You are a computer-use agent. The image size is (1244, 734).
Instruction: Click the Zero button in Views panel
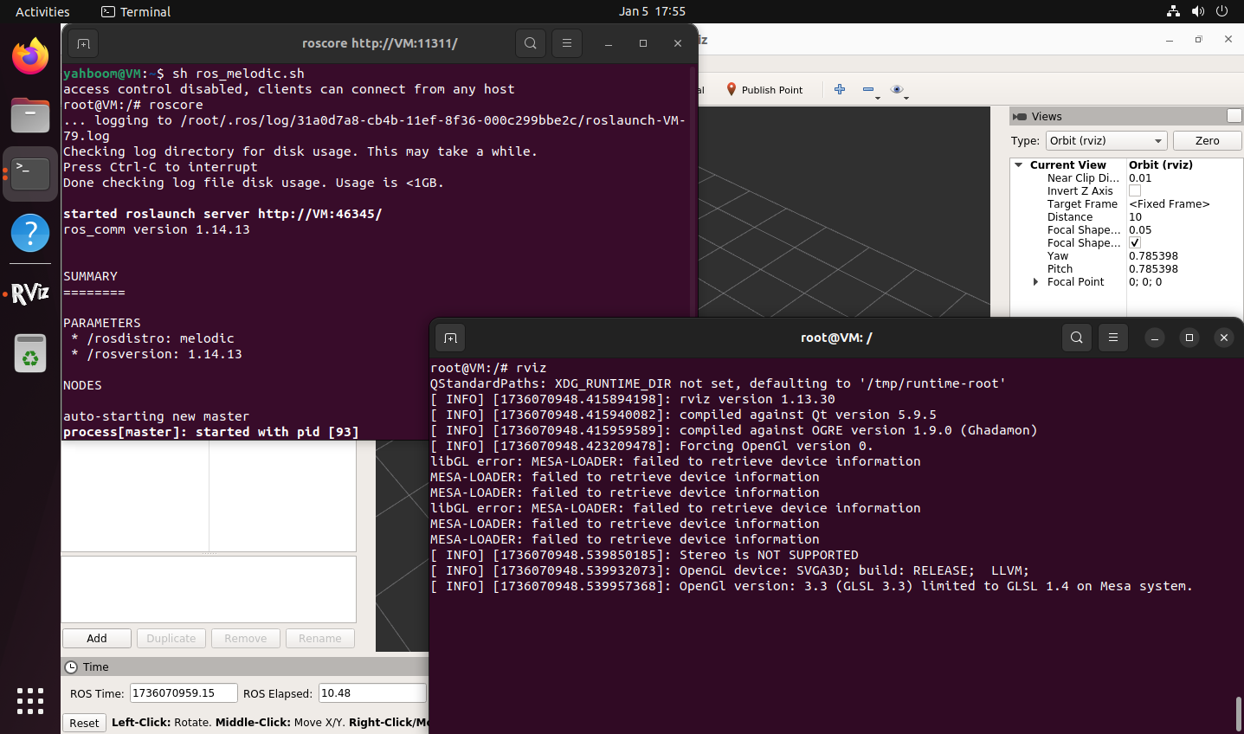pyautogui.click(x=1207, y=140)
